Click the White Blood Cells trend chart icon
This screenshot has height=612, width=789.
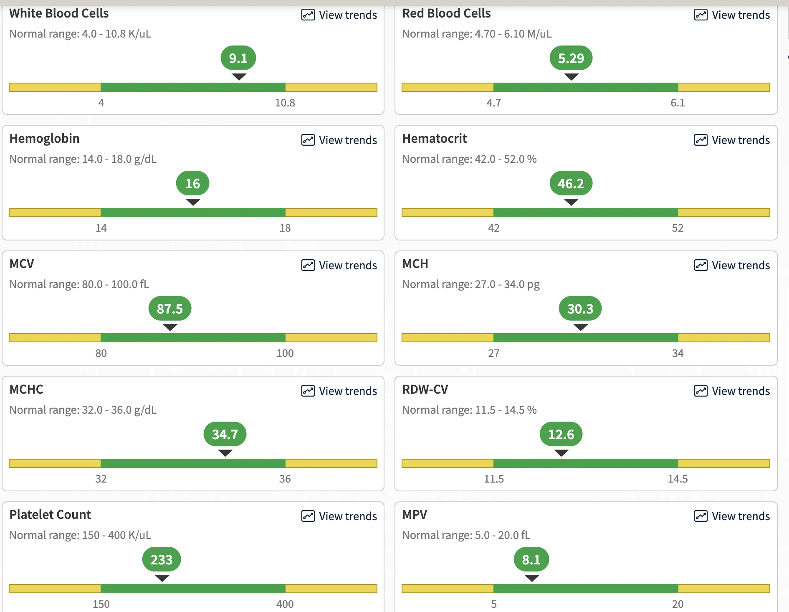tap(308, 15)
